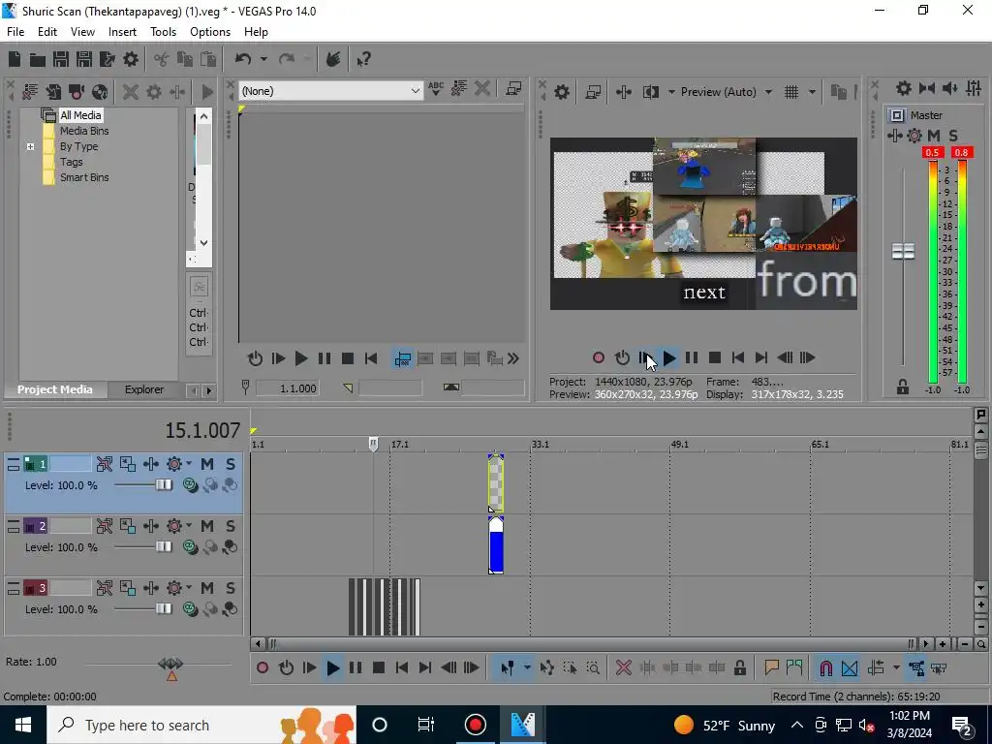This screenshot has width=992, height=744.
Task: Solo track 3
Action: pyautogui.click(x=231, y=588)
